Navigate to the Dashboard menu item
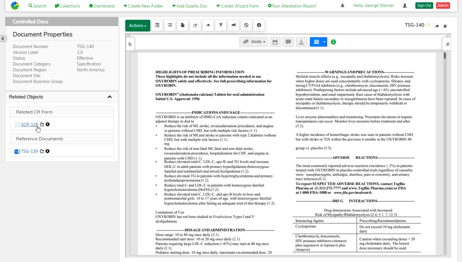 pyautogui.click(x=101, y=5)
